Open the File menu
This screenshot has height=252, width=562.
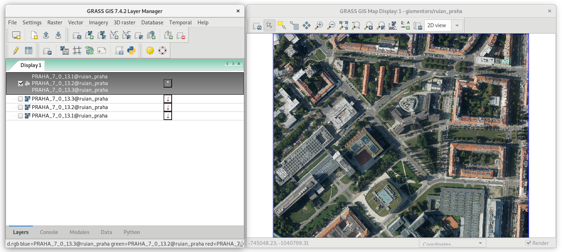tap(12, 22)
